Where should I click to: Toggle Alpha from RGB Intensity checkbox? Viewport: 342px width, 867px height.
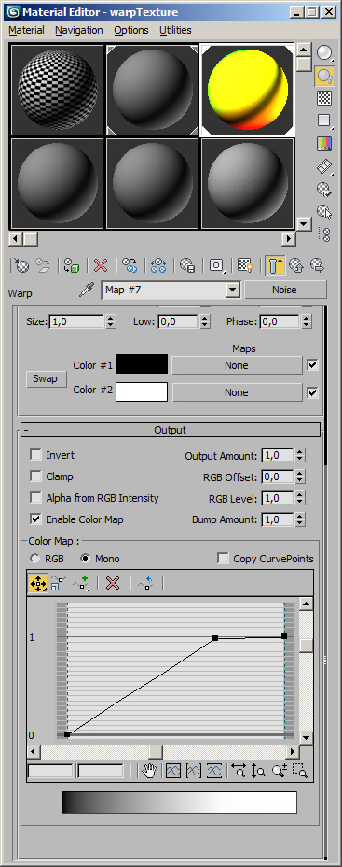pyautogui.click(x=35, y=498)
